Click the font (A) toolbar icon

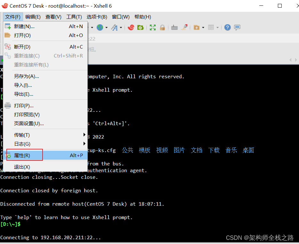click(114, 27)
